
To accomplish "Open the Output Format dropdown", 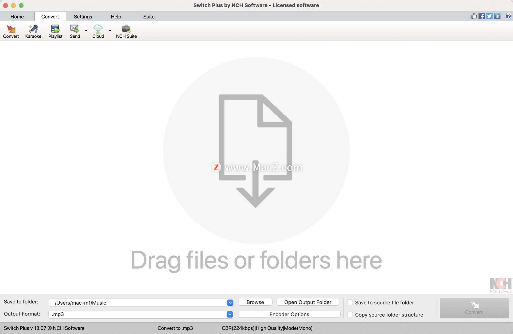I will 230,314.
